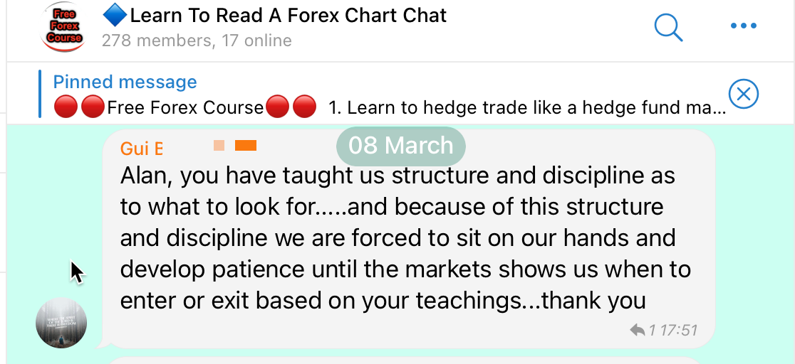This screenshot has height=364, width=795.
Task: Click the blue vertical bar beside pinned message
Action: [x=40, y=94]
